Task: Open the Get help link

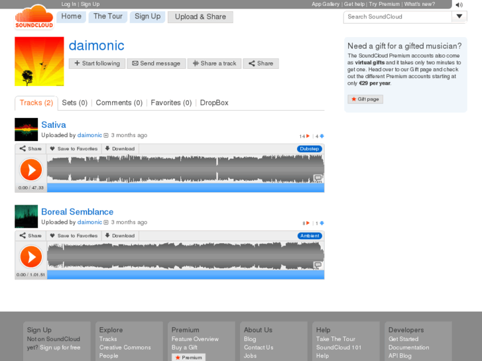Action: point(354,4)
